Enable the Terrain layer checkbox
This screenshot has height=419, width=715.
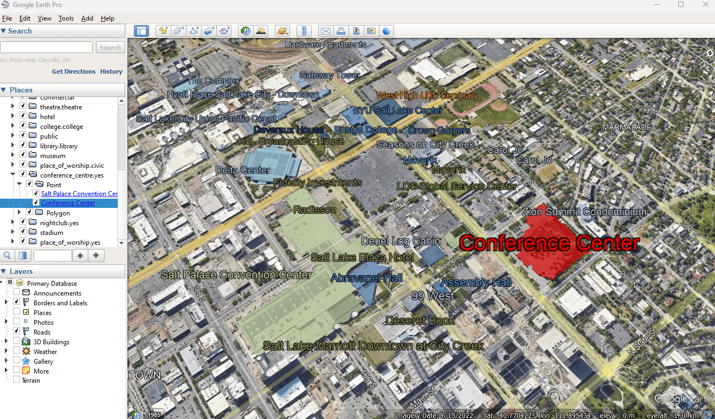[16, 380]
